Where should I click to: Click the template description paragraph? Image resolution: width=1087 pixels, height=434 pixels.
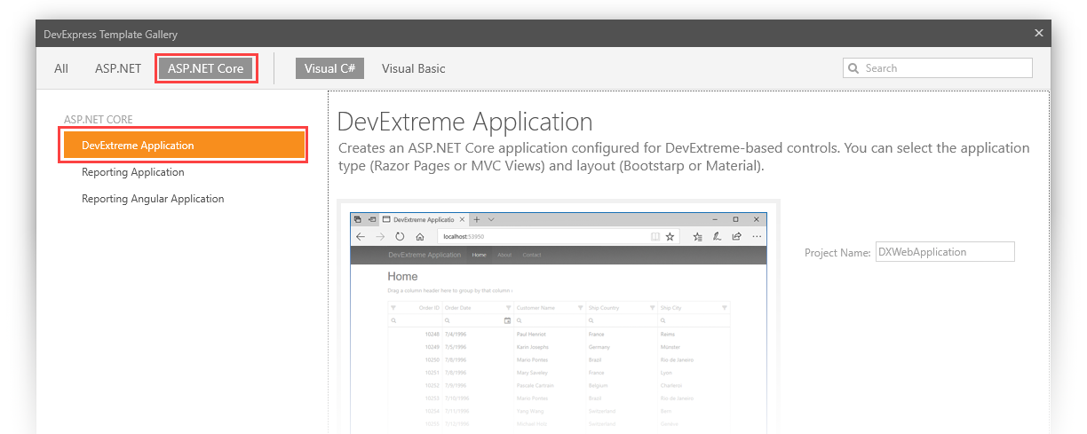point(684,157)
